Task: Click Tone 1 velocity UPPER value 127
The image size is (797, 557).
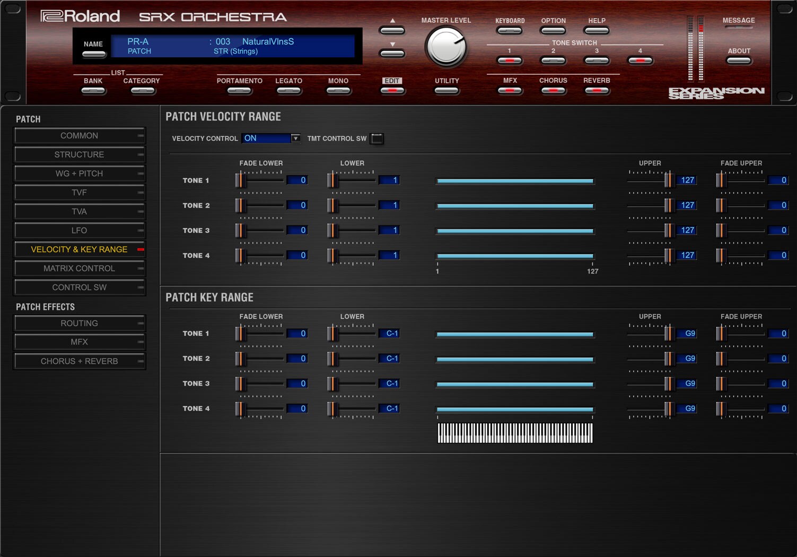Action: (687, 180)
